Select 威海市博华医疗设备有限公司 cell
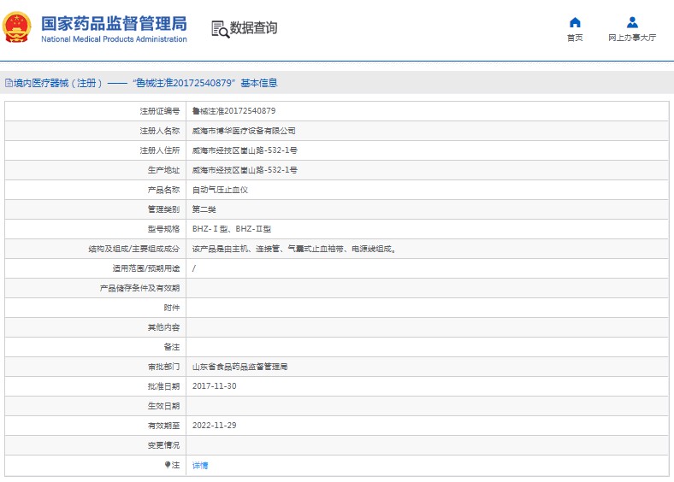The width and height of the screenshot is (674, 482). 244,131
